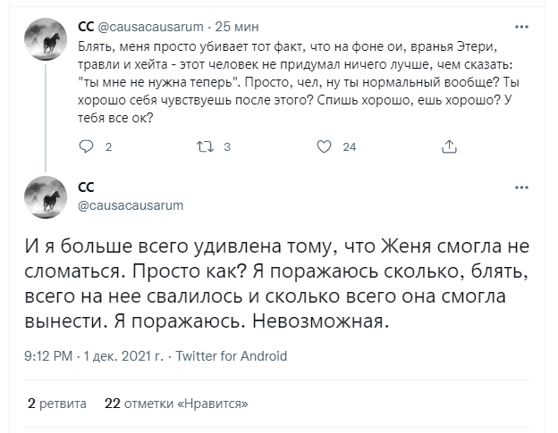This screenshot has height=433, width=558.
Task: Open the 9:12 PM date timestamp link
Action: tap(94, 355)
